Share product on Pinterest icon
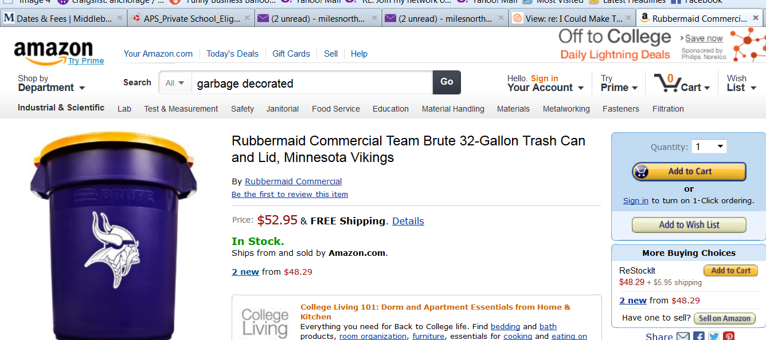The image size is (766, 340). (x=729, y=336)
